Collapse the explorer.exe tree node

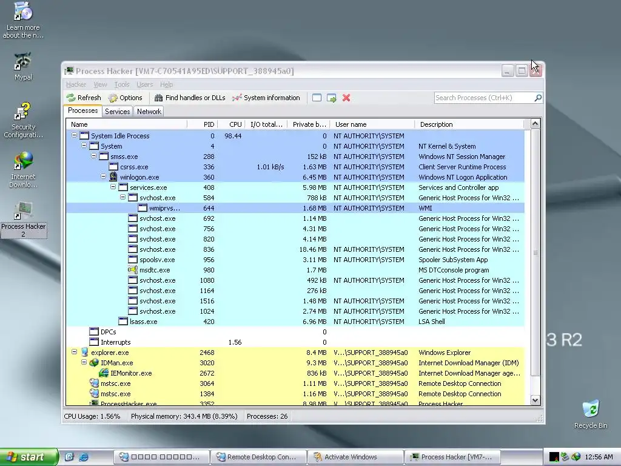pyautogui.click(x=74, y=352)
